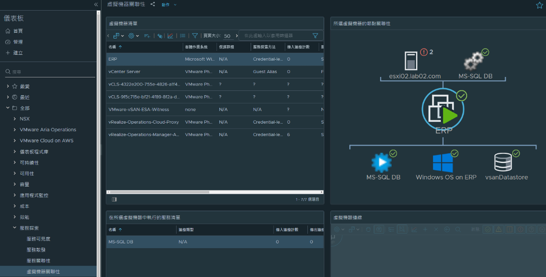The image size is (546, 277).
Task: Click the reset interaction icon in VM list toolbar
Action: point(160,36)
